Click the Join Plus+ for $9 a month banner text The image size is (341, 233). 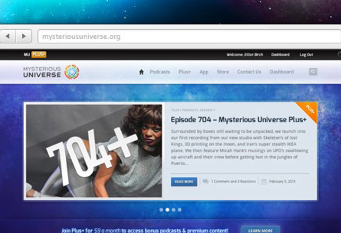(x=145, y=230)
